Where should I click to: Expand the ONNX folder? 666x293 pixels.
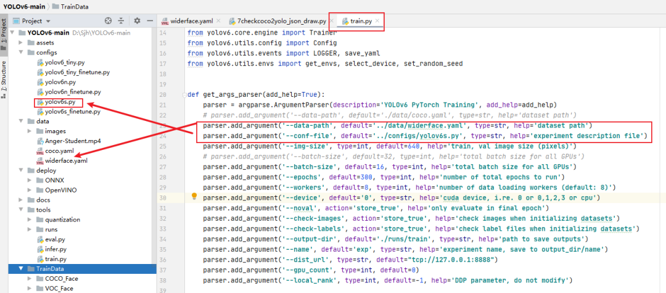30,181
